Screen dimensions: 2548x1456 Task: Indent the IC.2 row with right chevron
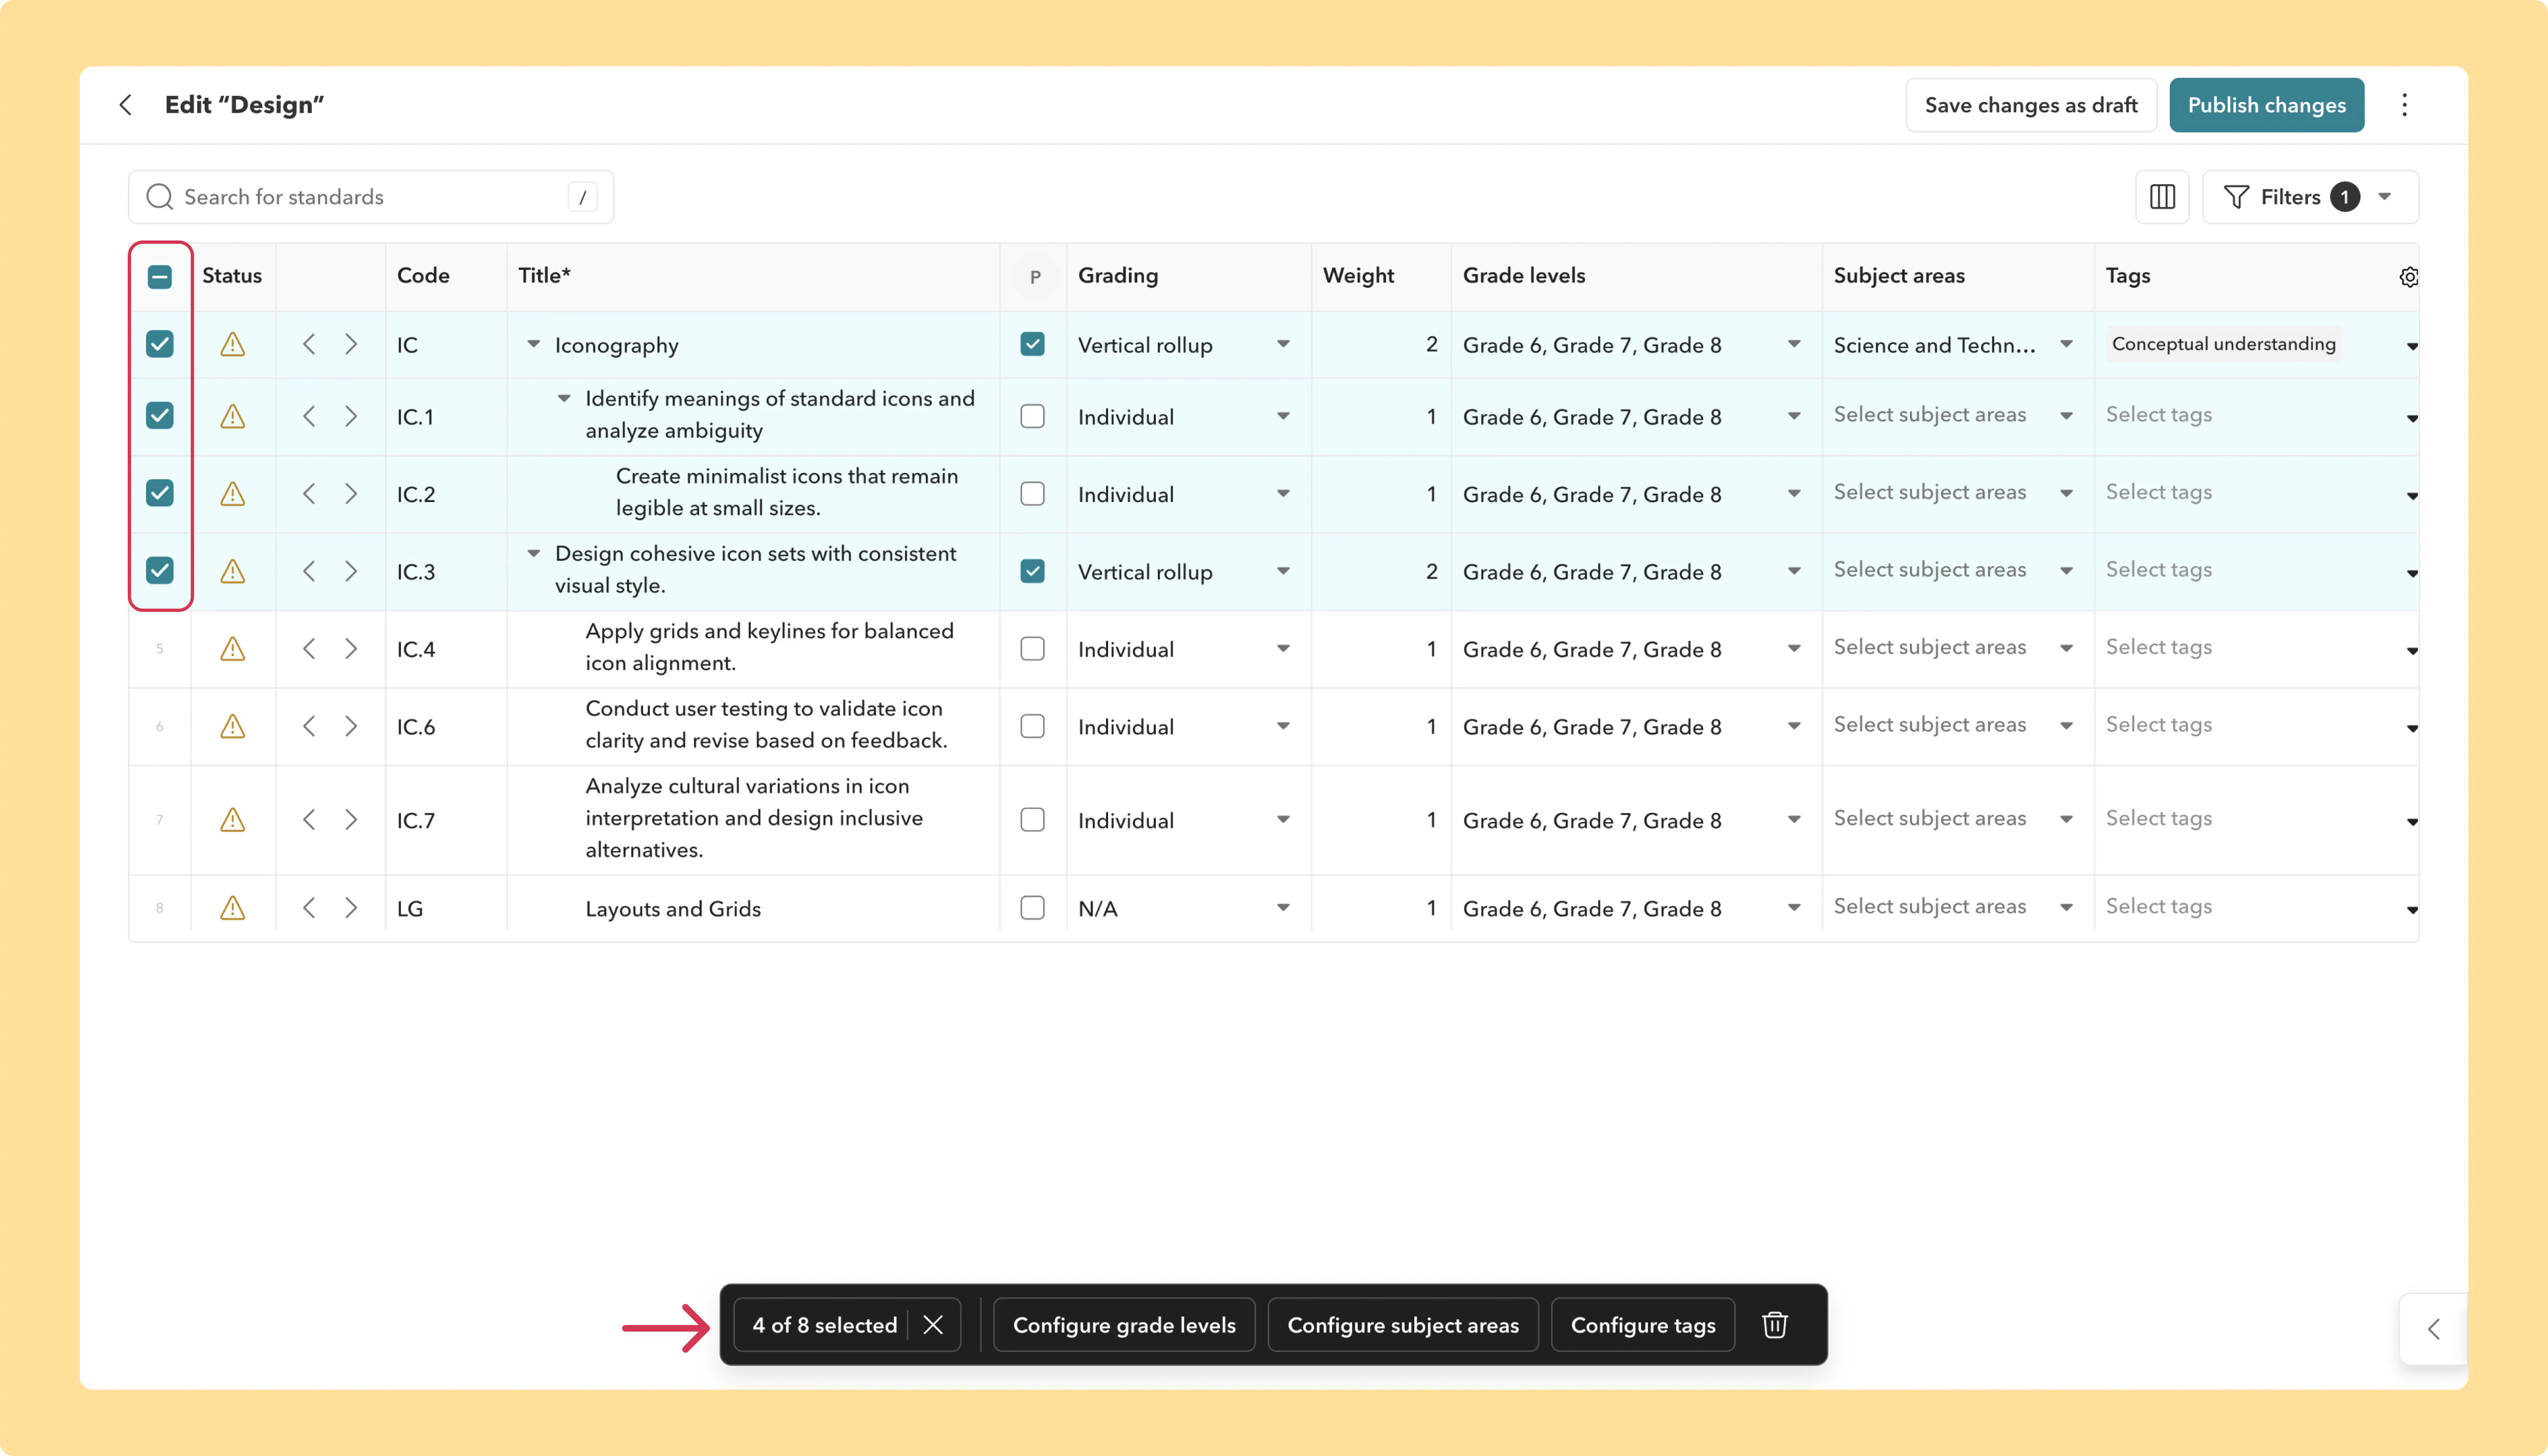[x=351, y=494]
